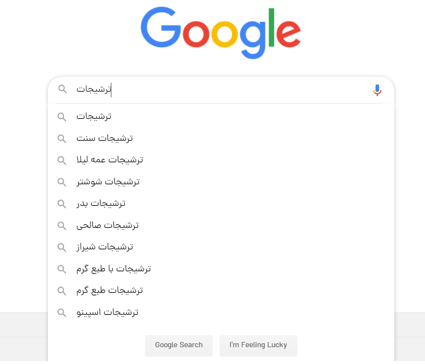Click the search icon beside ترشیجات اسپینو
Viewport: 425px width, 364px height.
(x=62, y=312)
